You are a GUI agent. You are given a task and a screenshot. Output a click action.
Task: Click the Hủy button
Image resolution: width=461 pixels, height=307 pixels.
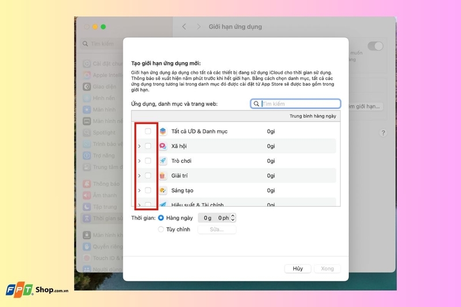click(x=297, y=268)
